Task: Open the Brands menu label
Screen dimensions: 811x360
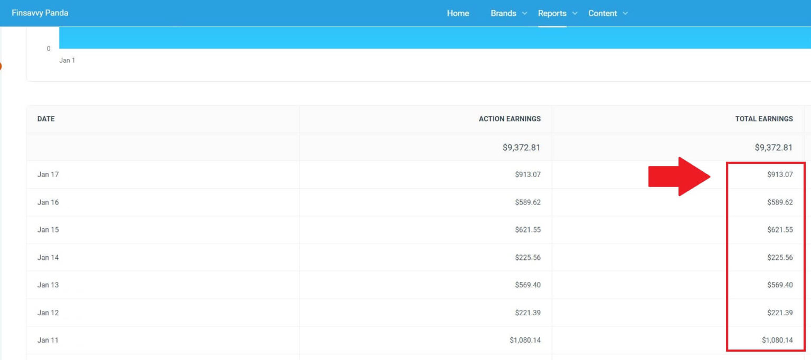Action: [503, 13]
